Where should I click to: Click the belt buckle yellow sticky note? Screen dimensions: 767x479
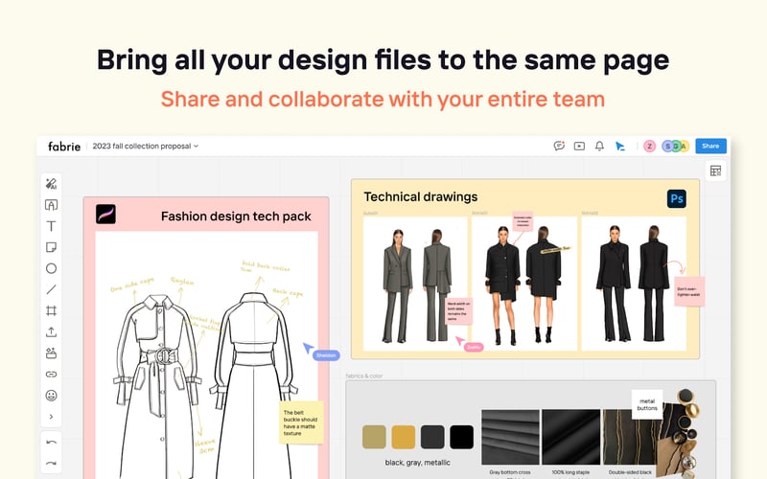click(301, 422)
